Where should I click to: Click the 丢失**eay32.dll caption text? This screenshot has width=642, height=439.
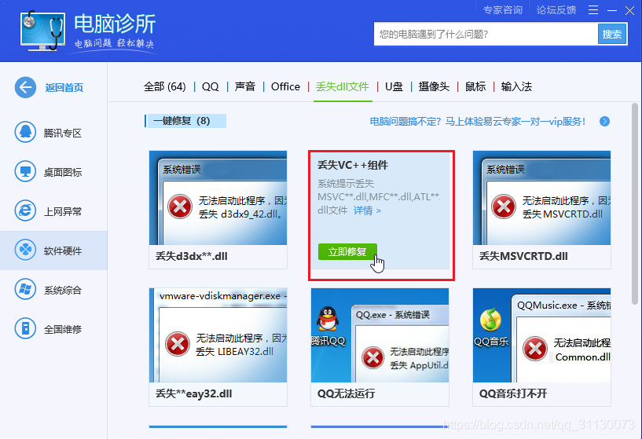(x=193, y=394)
